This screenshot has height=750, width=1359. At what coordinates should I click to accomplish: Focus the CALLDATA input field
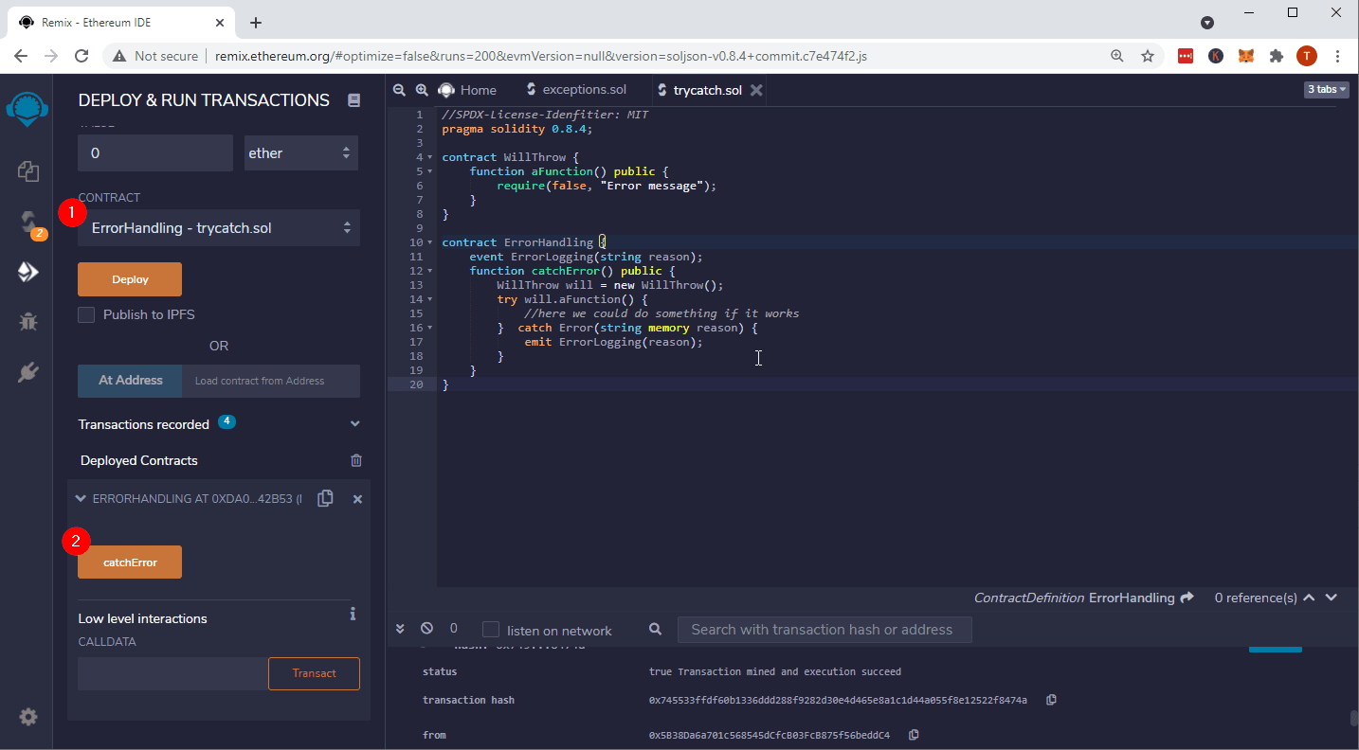(x=173, y=673)
